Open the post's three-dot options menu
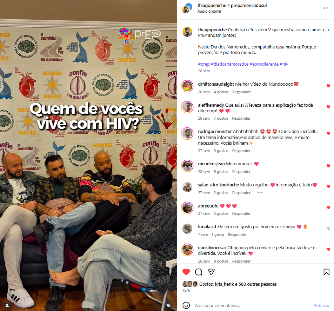The image size is (334, 311). pos(326,8)
